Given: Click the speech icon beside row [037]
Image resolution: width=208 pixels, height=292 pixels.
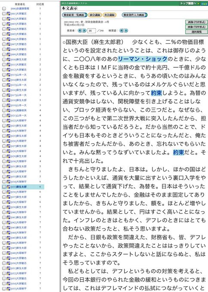Looking at the screenshot, I should click(x=9, y=197).
